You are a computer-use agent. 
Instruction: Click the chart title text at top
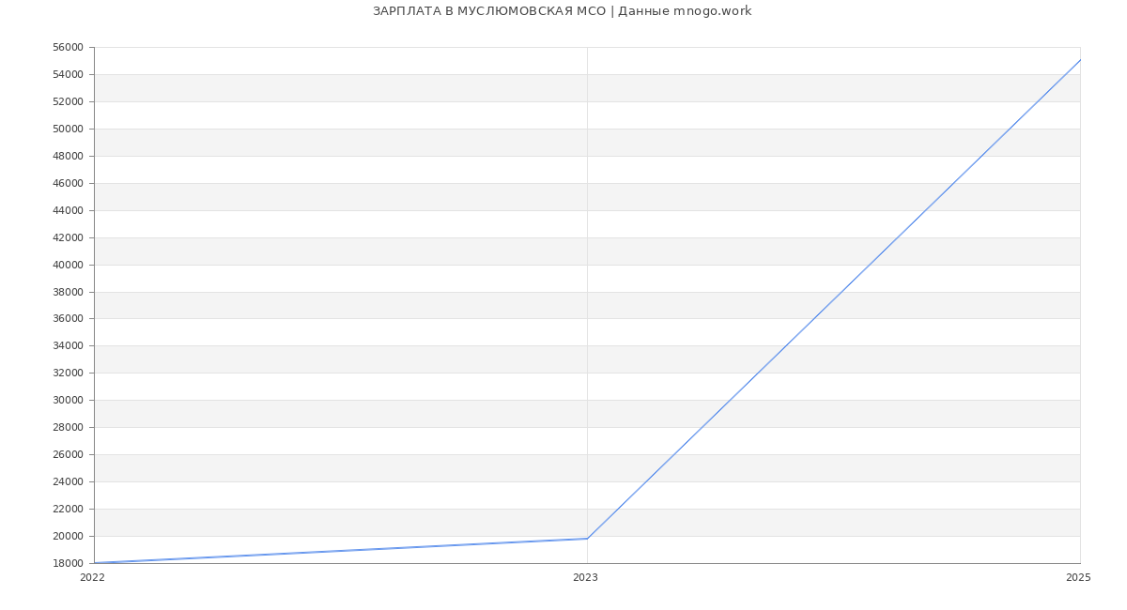(562, 11)
